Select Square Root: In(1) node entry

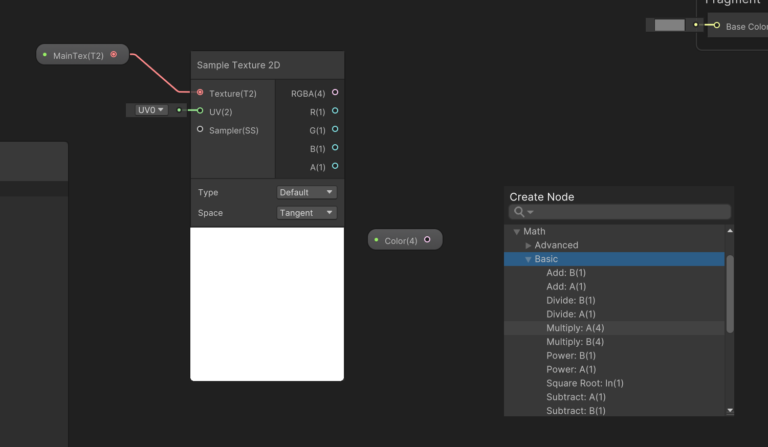(585, 383)
